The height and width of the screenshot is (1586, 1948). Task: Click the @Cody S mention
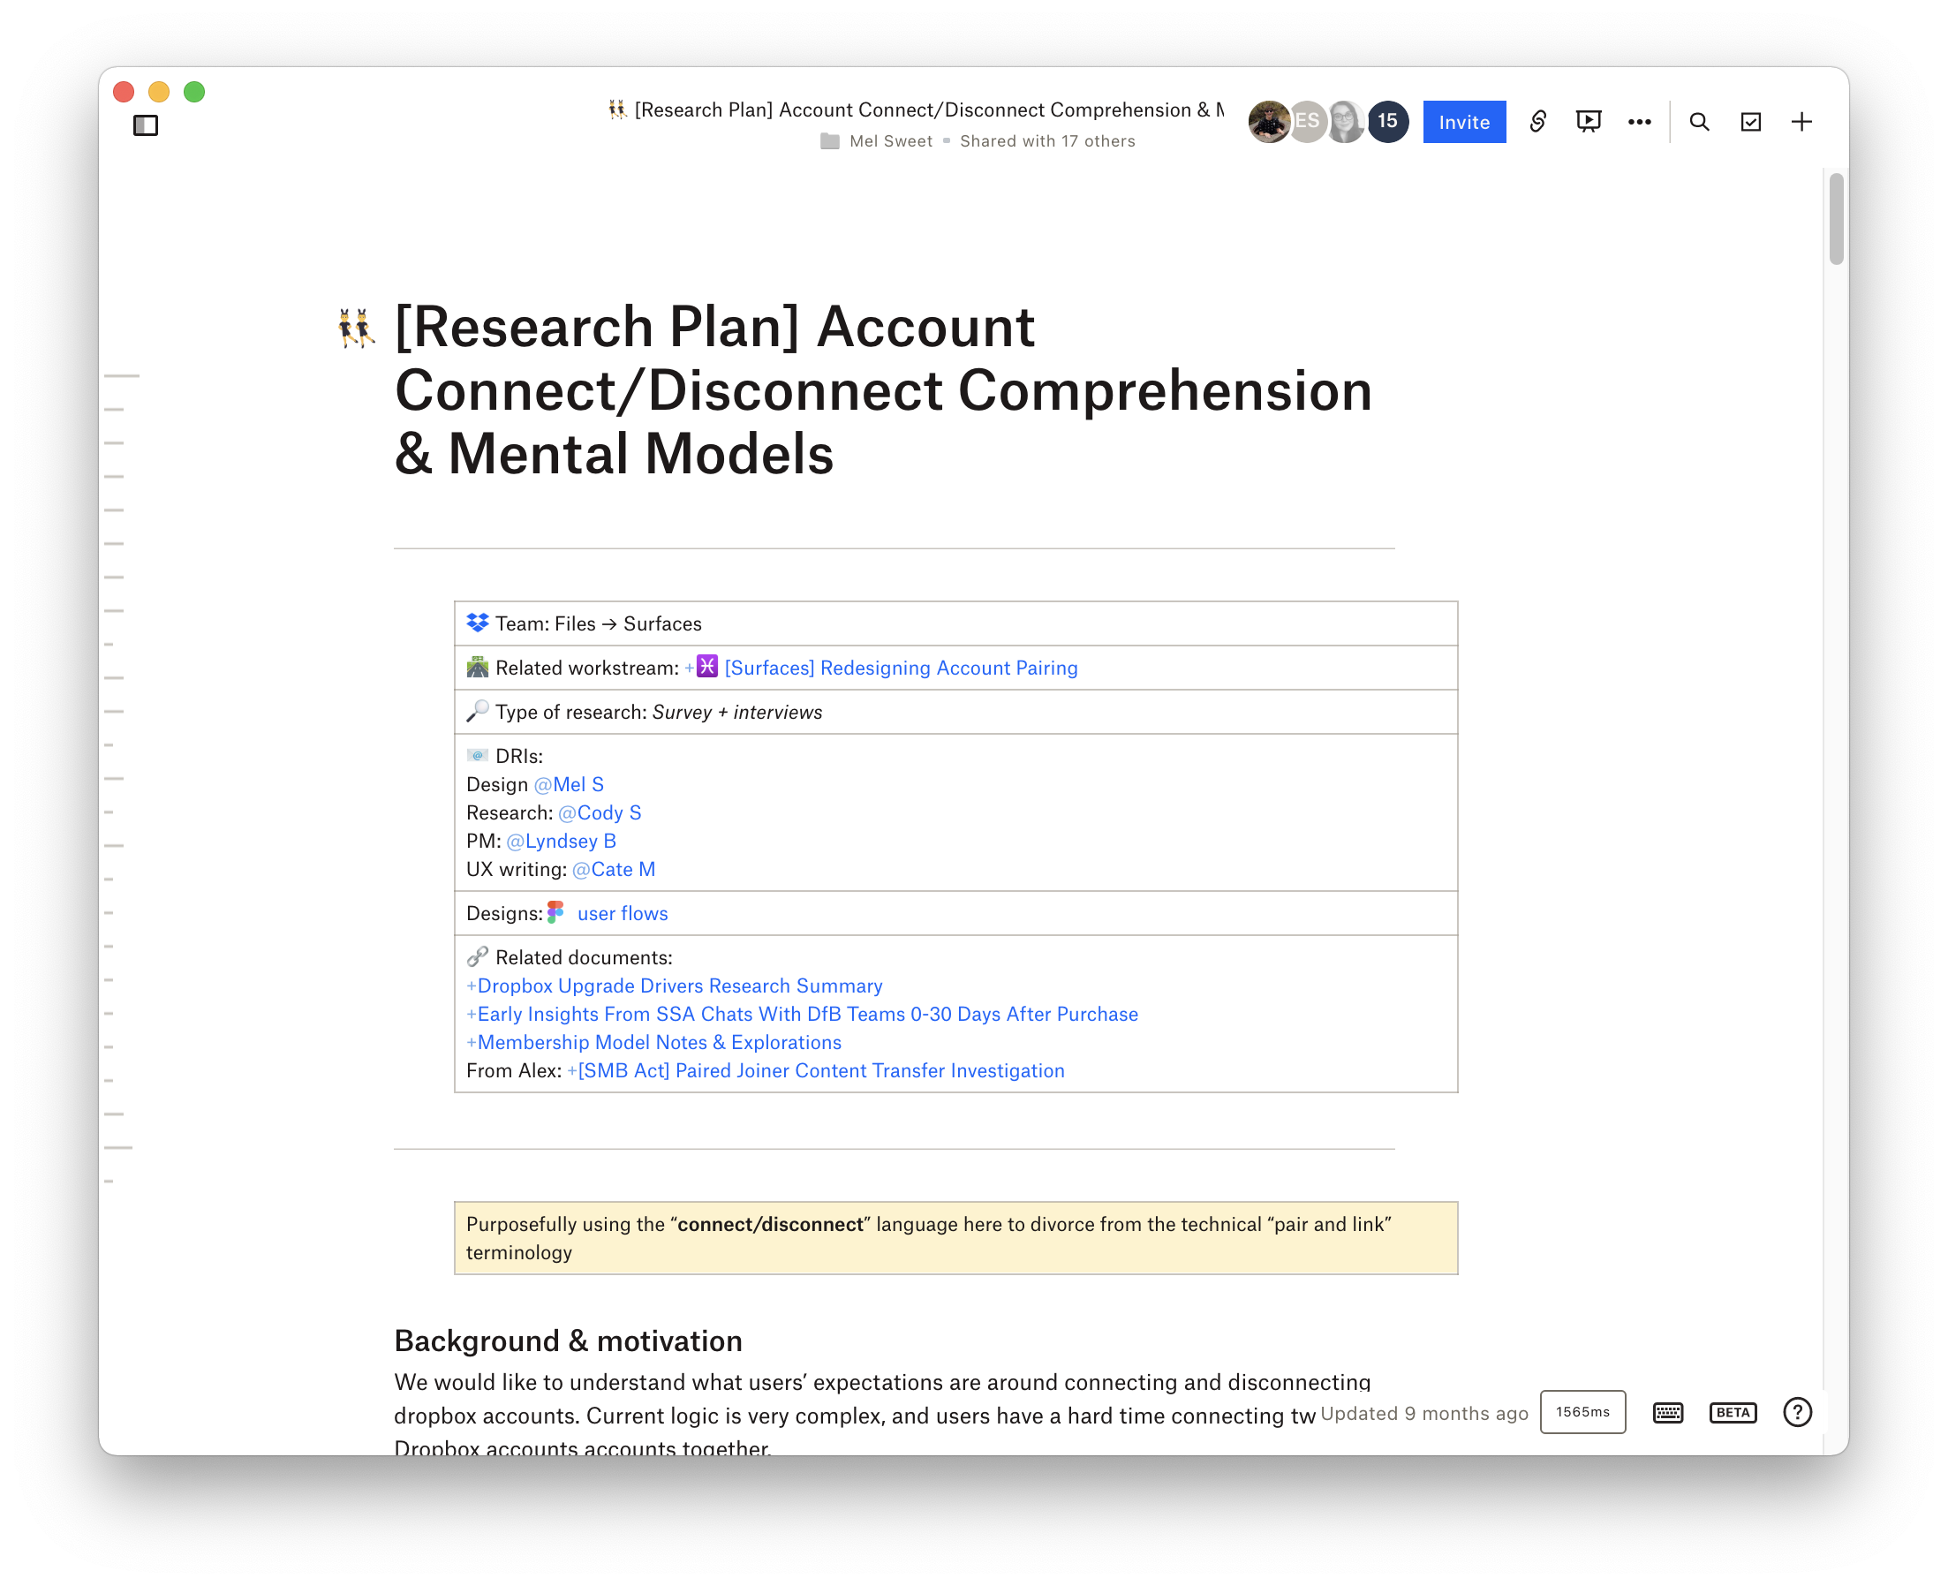pyautogui.click(x=600, y=813)
